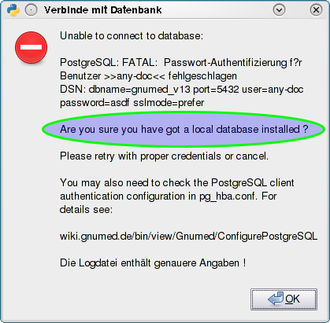Select the DSN dbname=gnumed_v13 line
Viewport: 330px width, 323px height.
(182, 90)
